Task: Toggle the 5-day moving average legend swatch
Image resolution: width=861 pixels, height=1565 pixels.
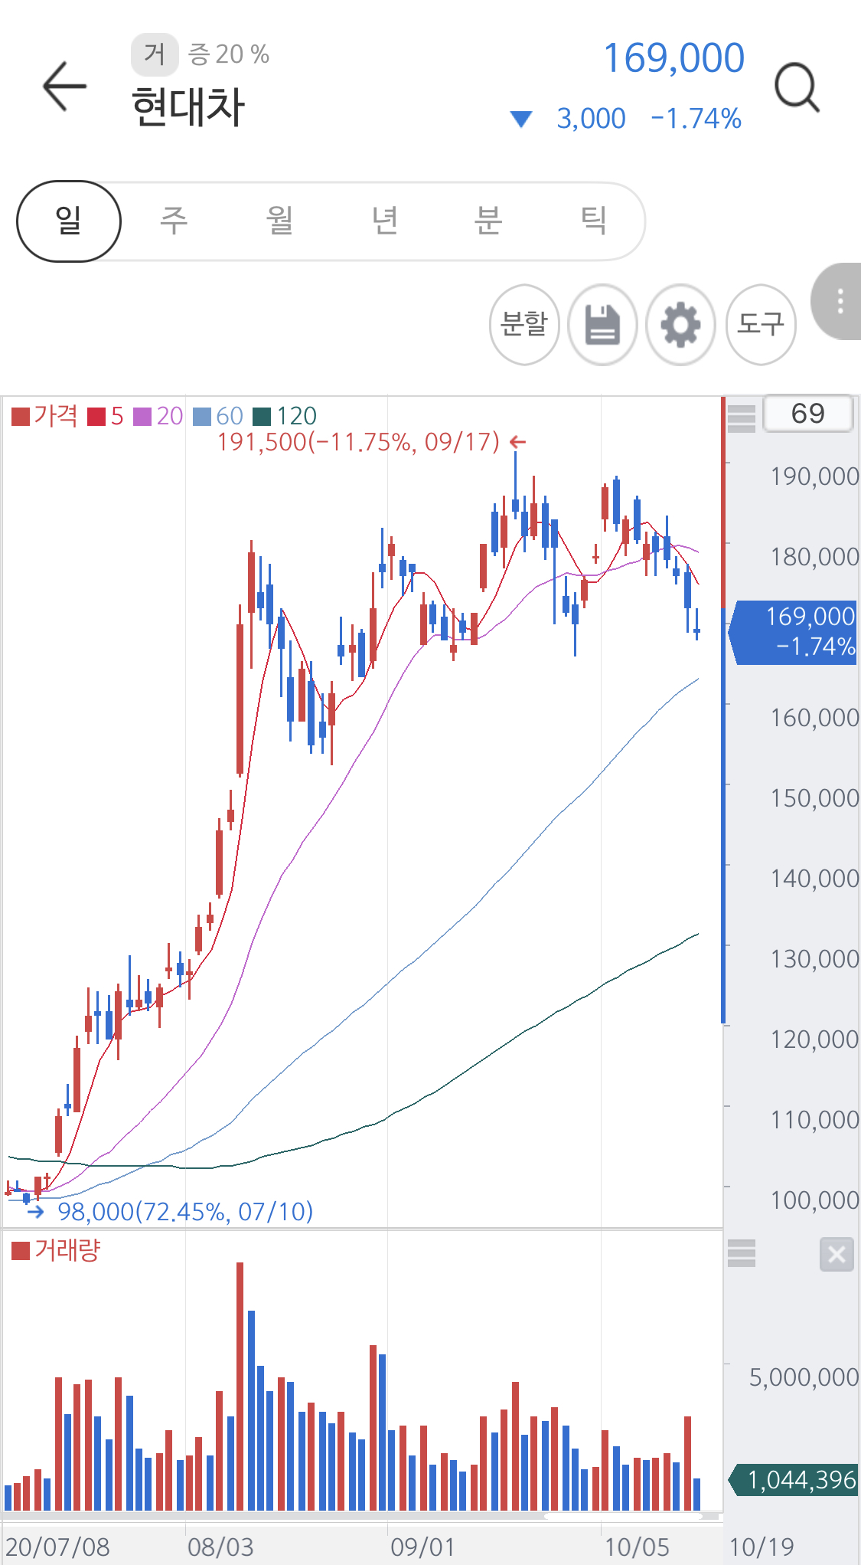Action: pyautogui.click(x=96, y=417)
